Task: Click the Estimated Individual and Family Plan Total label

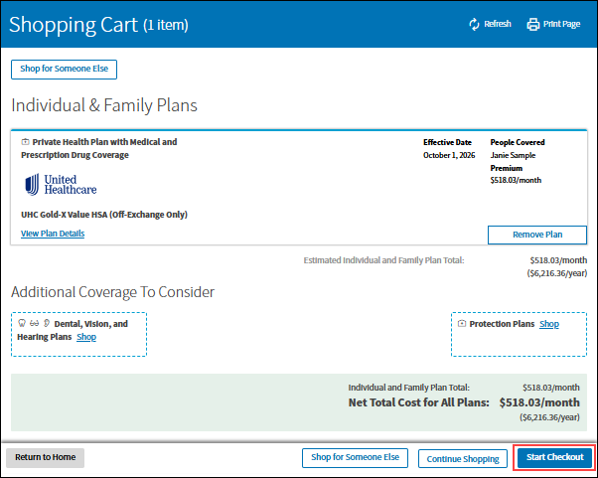Action: click(x=383, y=260)
